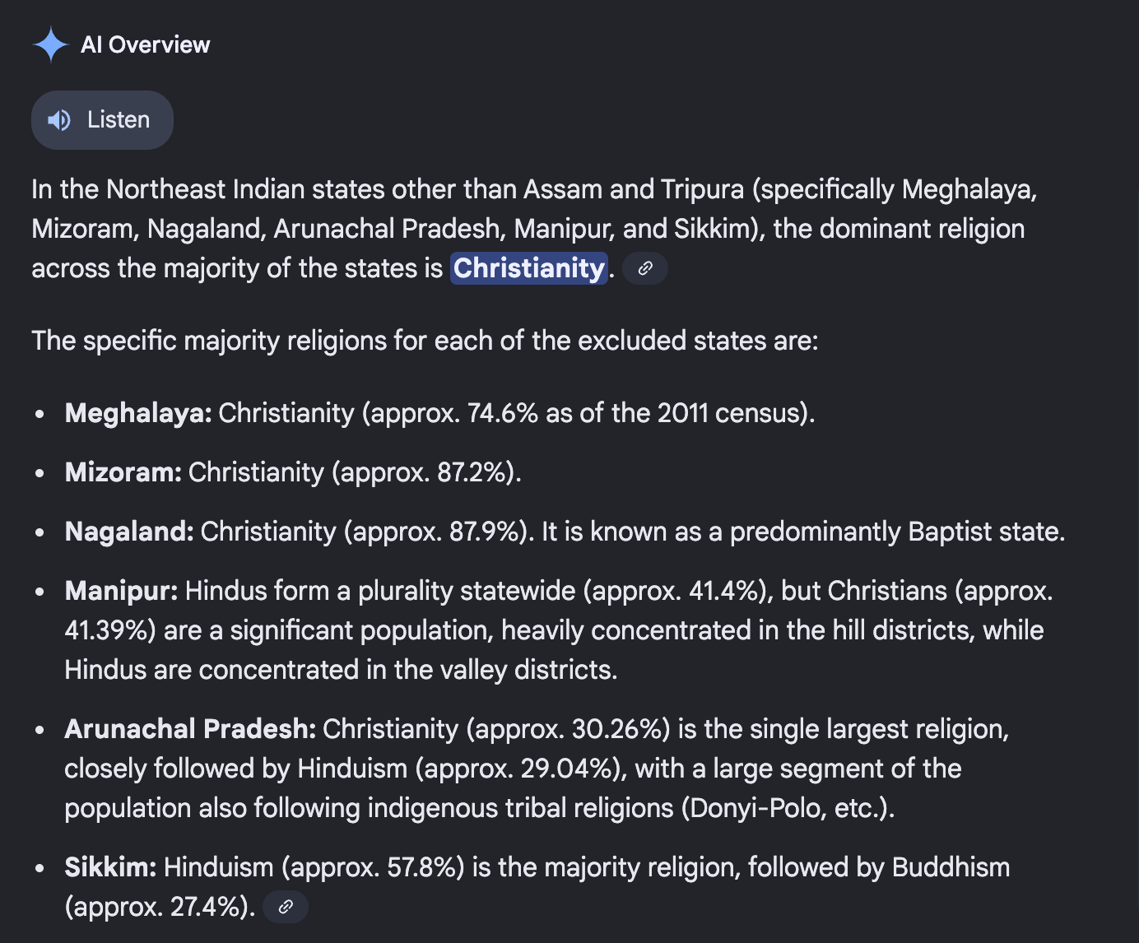The height and width of the screenshot is (943, 1139).
Task: Click the AI Overview sparkle icon
Action: pos(50,44)
